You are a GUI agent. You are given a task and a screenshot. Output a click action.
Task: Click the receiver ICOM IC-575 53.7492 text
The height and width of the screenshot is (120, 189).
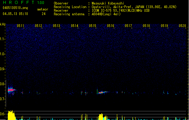point(120,10)
